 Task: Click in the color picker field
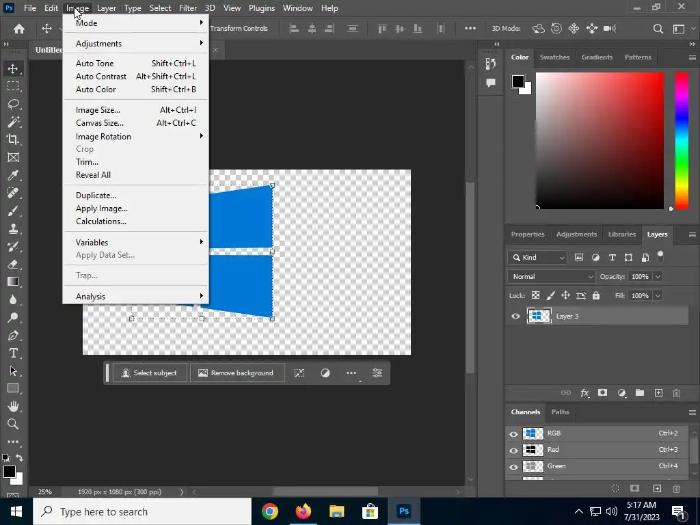[x=600, y=141]
